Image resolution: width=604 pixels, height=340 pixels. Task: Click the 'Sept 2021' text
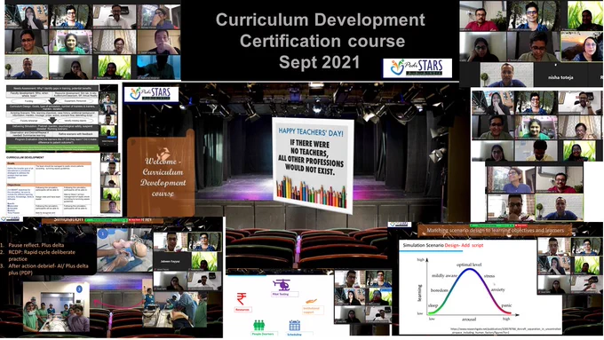point(320,62)
